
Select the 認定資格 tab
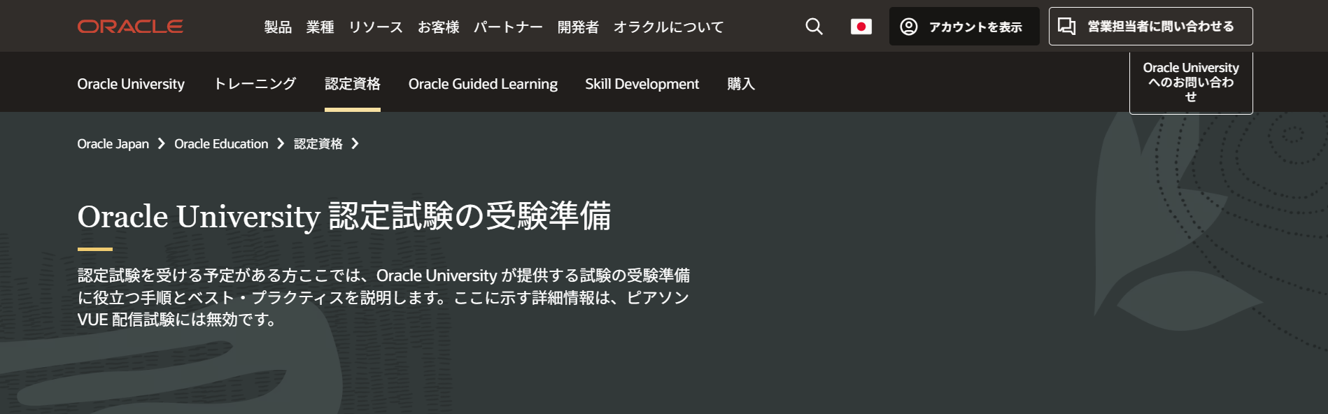[x=352, y=84]
